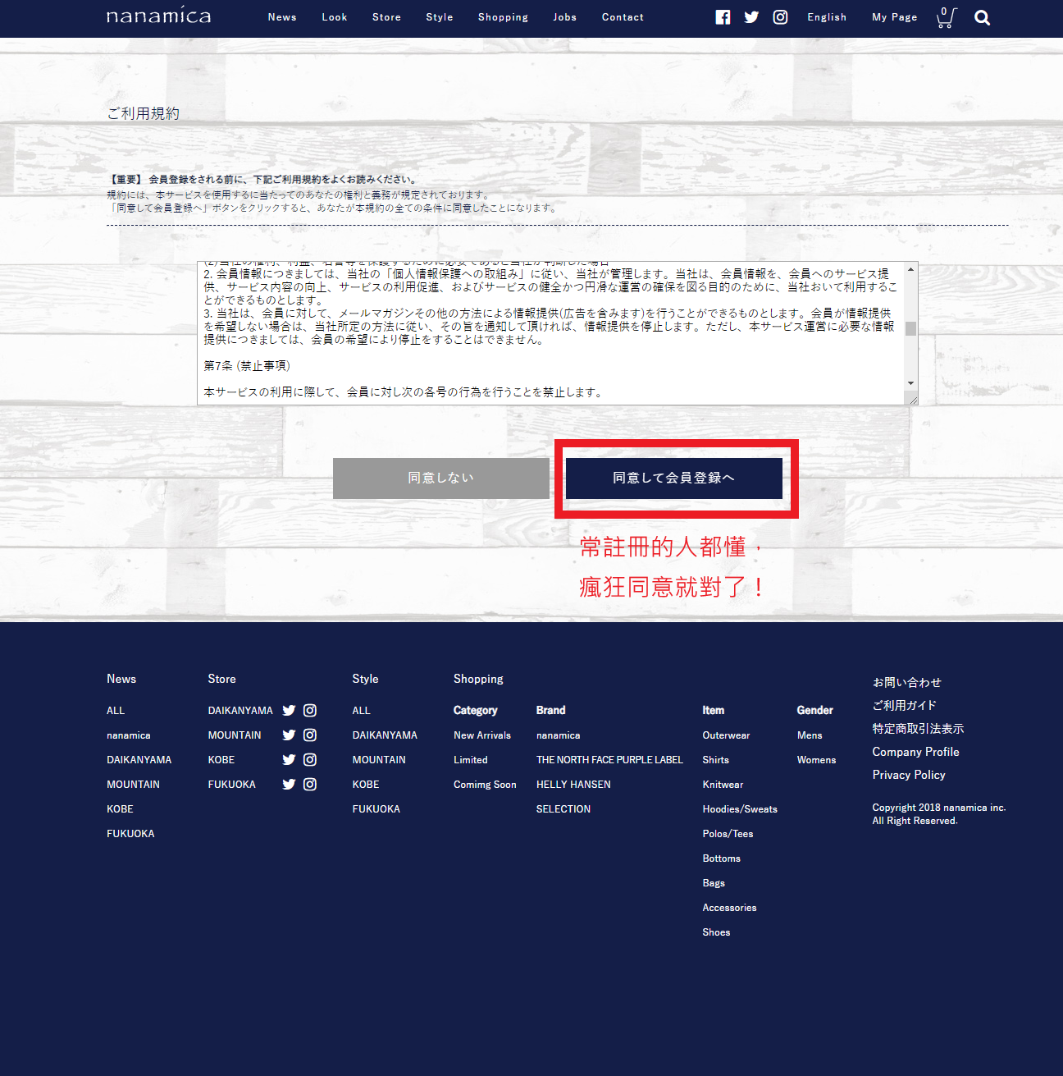Go to the Look menu item
1063x1076 pixels.
pos(335,17)
